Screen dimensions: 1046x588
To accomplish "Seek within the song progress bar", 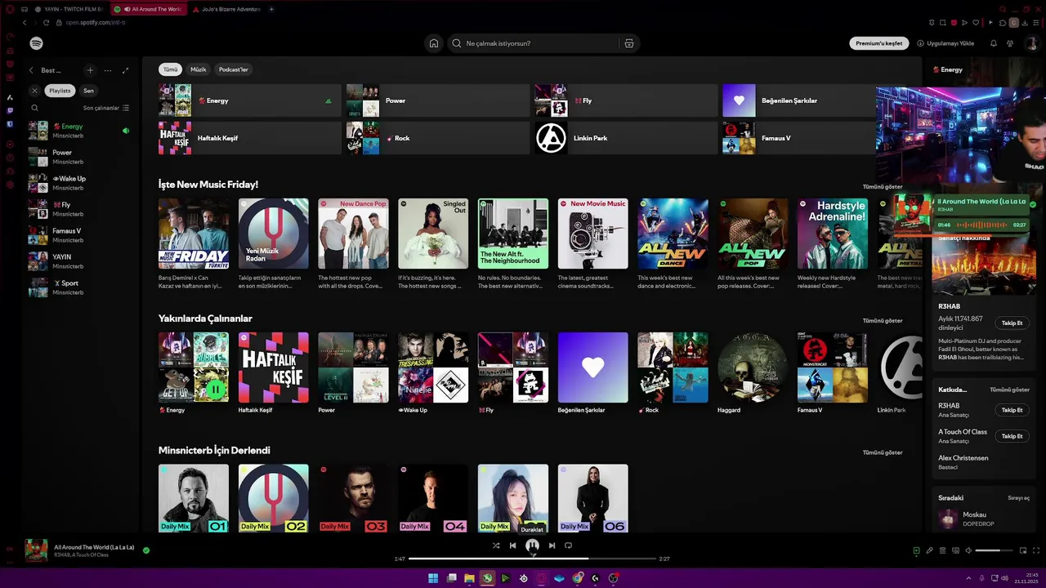I will (x=532, y=559).
